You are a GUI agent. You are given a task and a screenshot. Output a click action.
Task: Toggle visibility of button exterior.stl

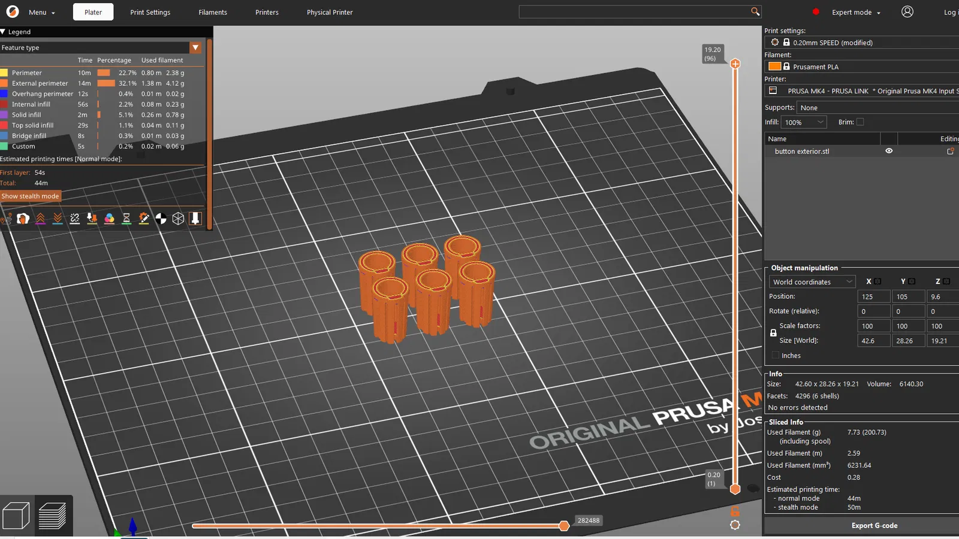[x=889, y=151]
